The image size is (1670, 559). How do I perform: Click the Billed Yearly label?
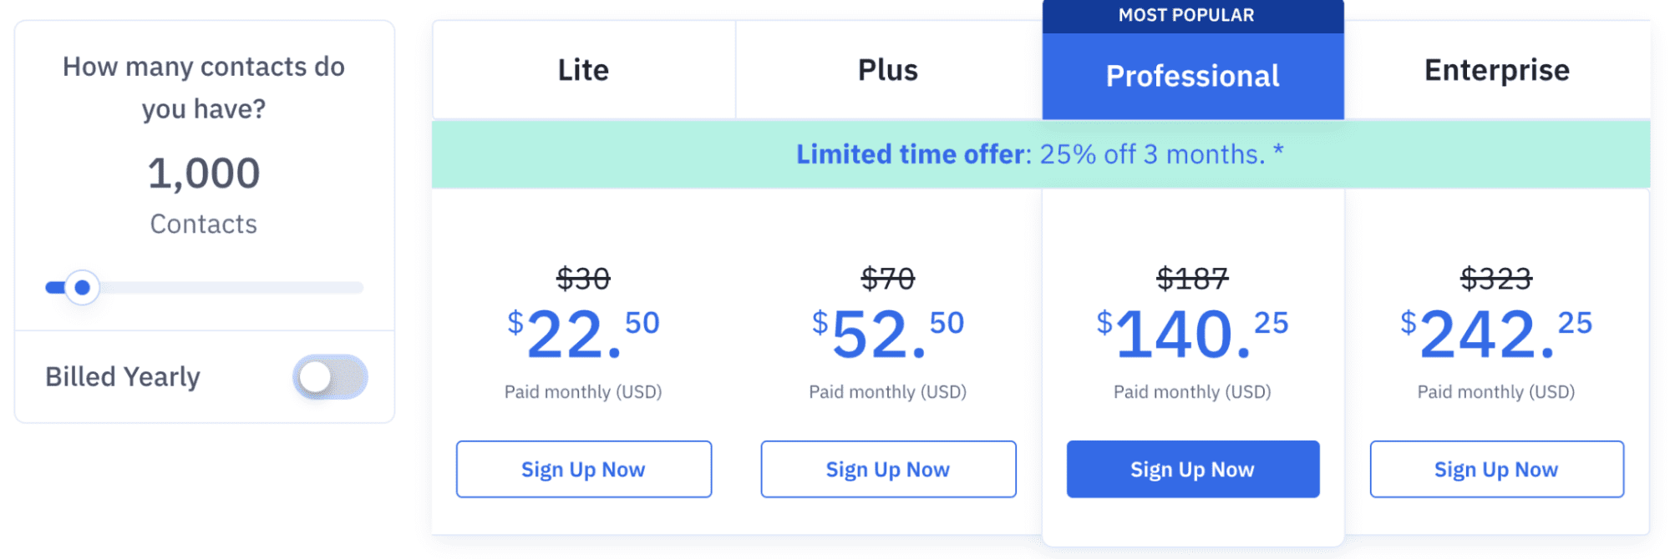pyautogui.click(x=123, y=377)
